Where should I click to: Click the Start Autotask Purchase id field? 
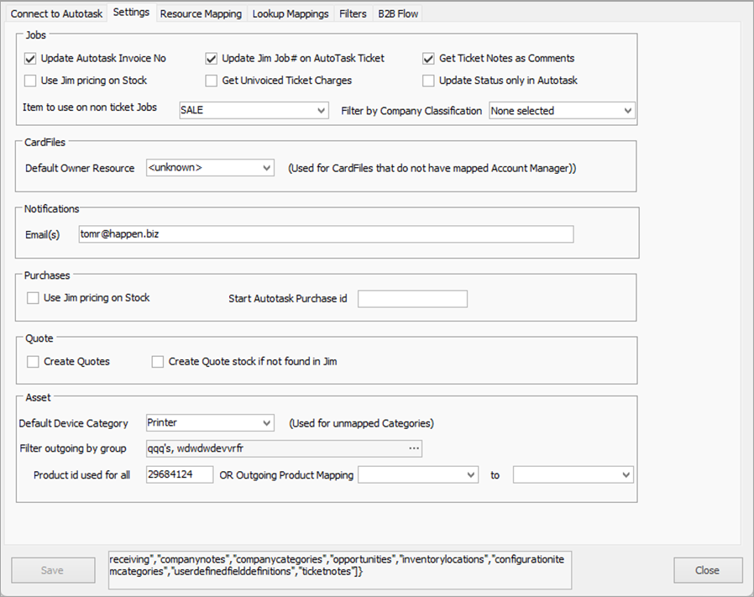coord(412,299)
